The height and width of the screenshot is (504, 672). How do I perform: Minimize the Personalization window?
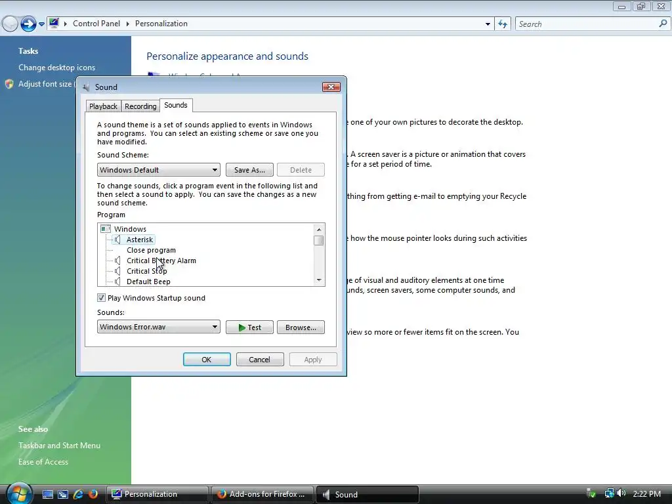[622, 7]
